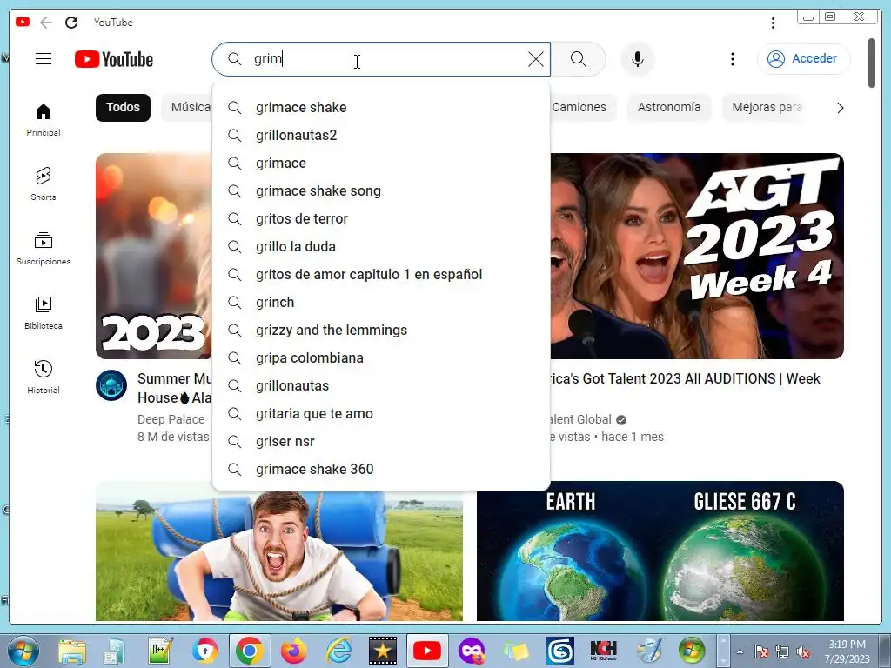The image size is (891, 668).
Task: Open the Deep Palace channel avatar
Action: (x=111, y=385)
